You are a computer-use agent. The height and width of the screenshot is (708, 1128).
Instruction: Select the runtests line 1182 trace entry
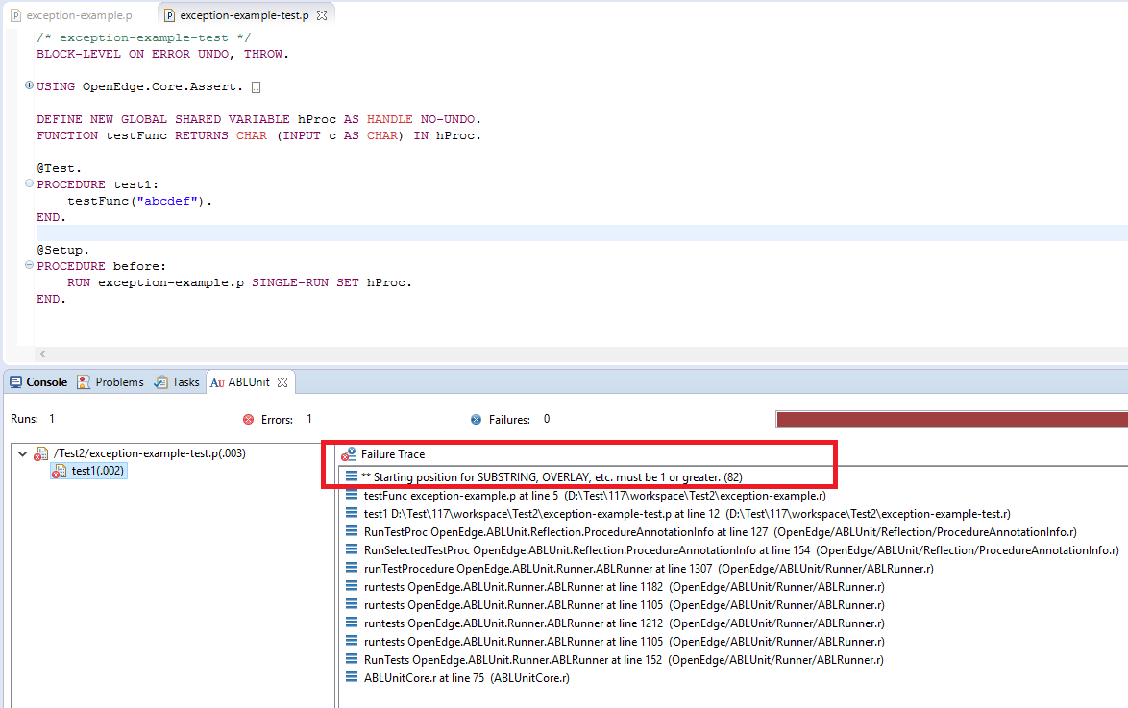tap(625, 587)
